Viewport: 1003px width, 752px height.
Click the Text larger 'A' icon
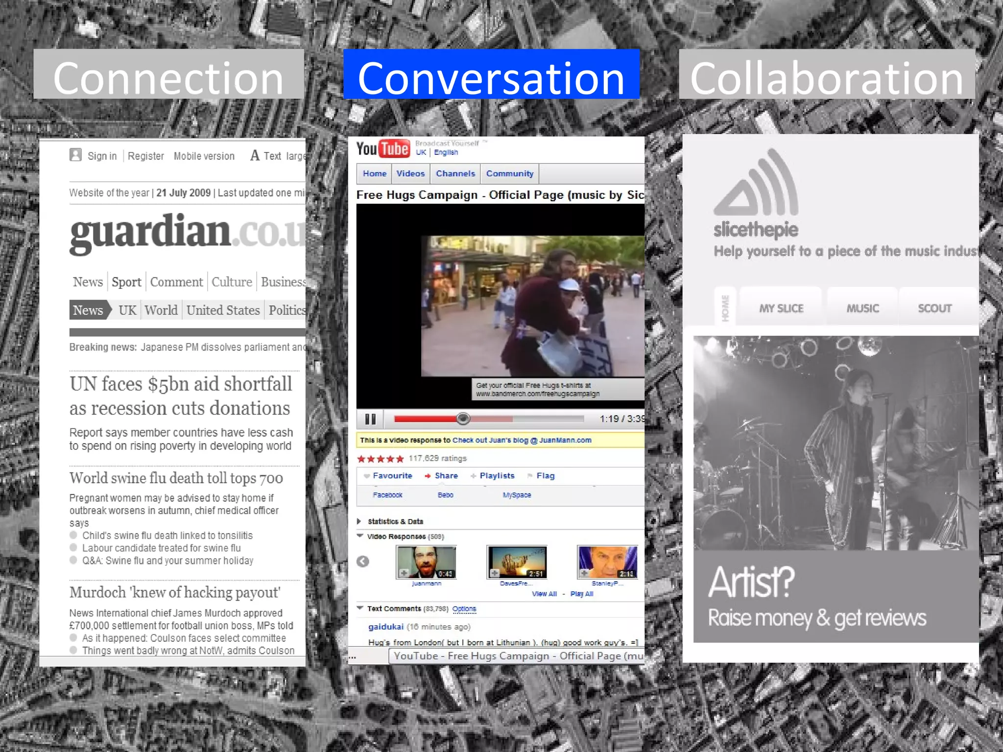tap(255, 156)
